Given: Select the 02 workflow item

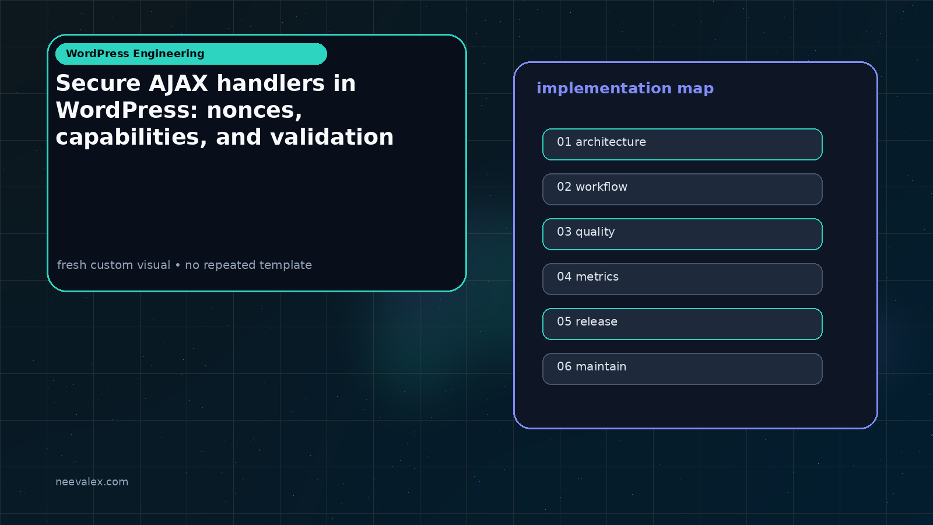Looking at the screenshot, I should [682, 189].
